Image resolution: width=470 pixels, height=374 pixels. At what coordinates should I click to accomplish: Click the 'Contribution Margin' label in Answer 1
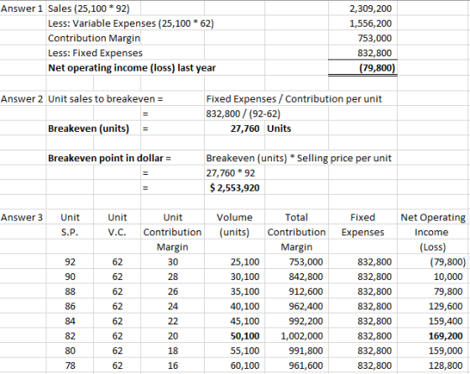(x=94, y=38)
